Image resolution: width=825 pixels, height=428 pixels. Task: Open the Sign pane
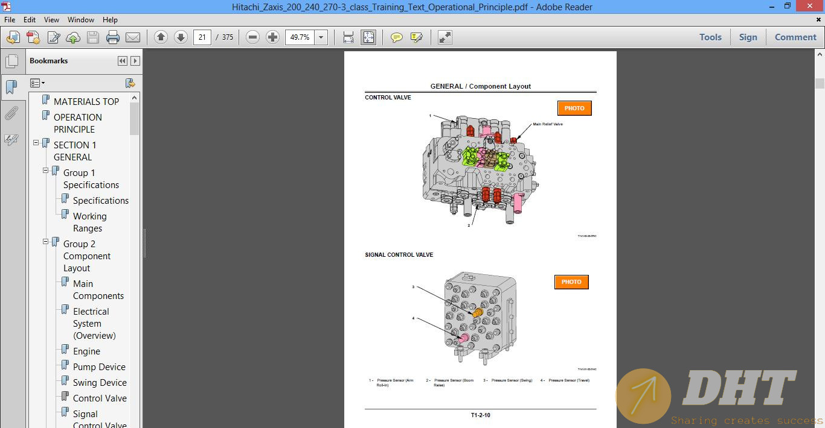tap(748, 37)
